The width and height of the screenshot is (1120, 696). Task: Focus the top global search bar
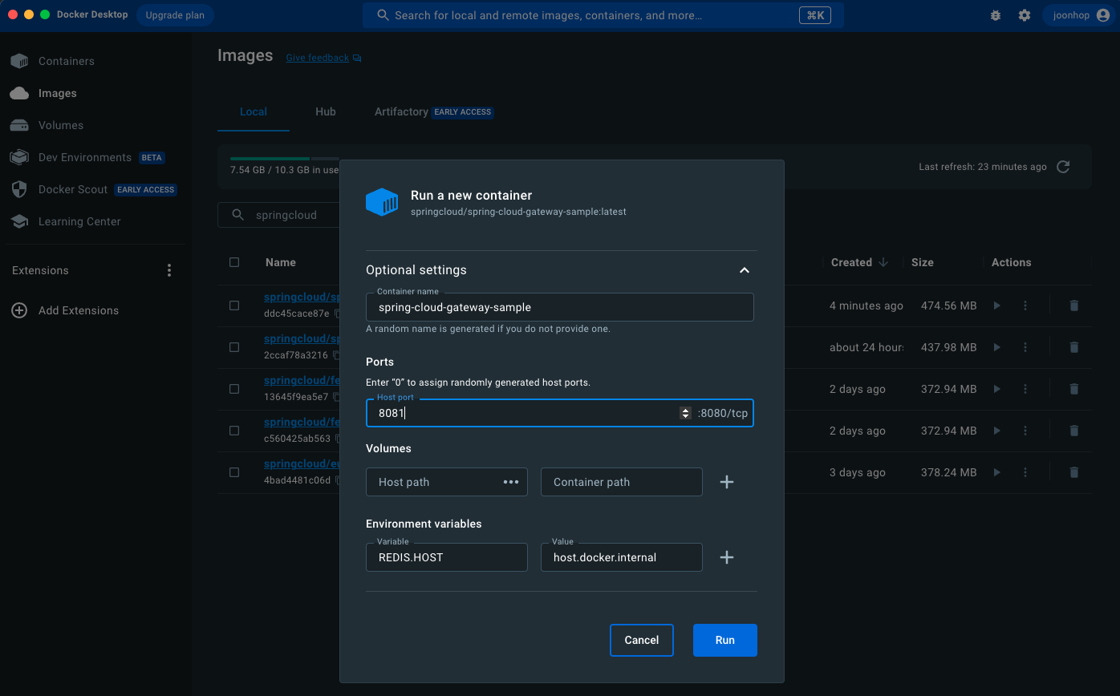pos(603,15)
